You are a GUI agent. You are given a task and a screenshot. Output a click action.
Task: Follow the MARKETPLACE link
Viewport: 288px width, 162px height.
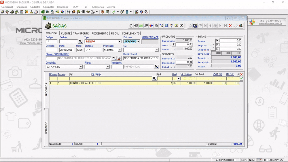point(150,37)
